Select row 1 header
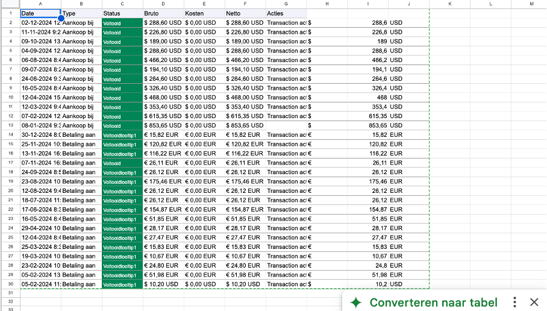 10,13
